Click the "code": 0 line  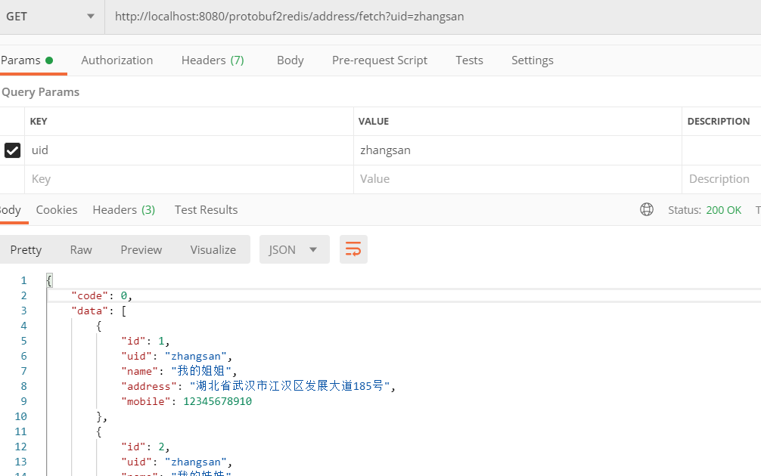coord(102,295)
